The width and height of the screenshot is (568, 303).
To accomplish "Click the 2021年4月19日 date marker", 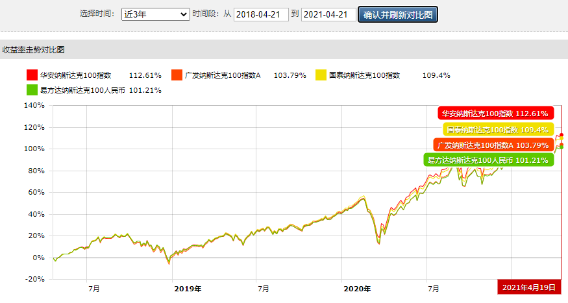I will 529,287.
